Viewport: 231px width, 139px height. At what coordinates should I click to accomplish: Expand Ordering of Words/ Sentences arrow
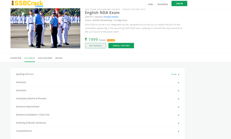(x=179, y=123)
